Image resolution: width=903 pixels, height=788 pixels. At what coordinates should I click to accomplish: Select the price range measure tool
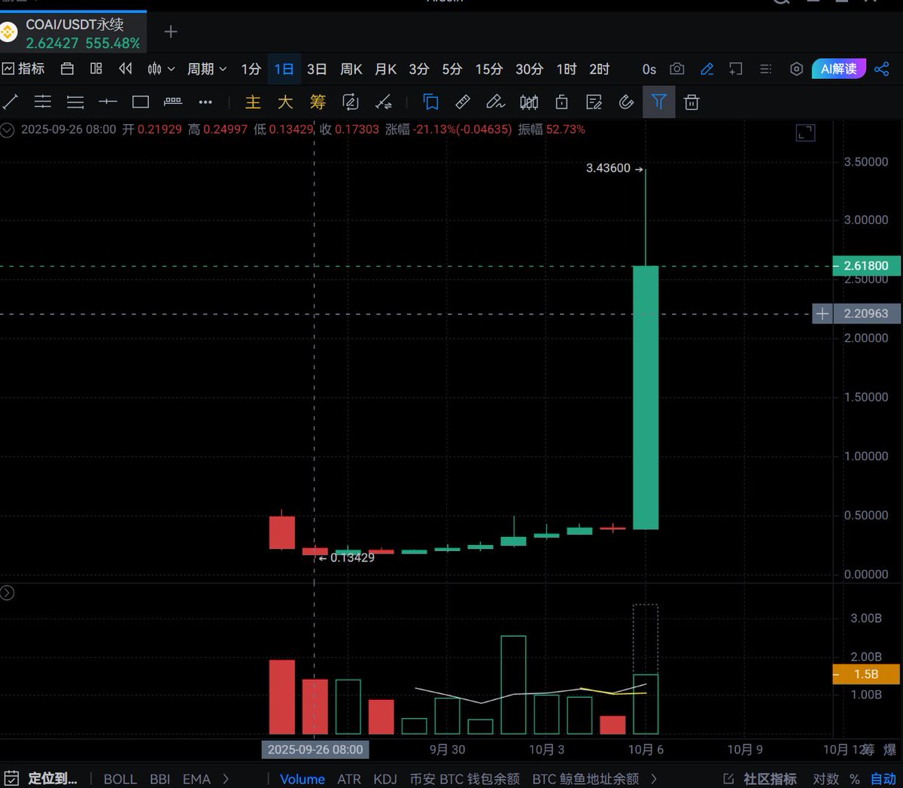(173, 102)
